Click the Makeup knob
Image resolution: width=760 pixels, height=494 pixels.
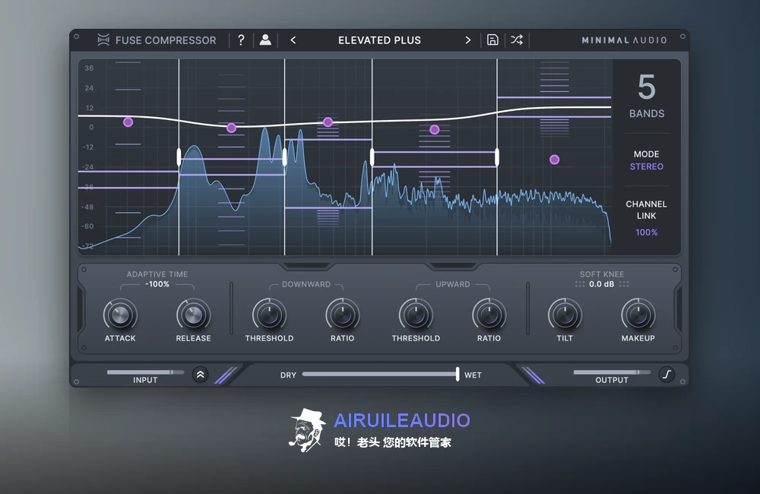click(638, 315)
